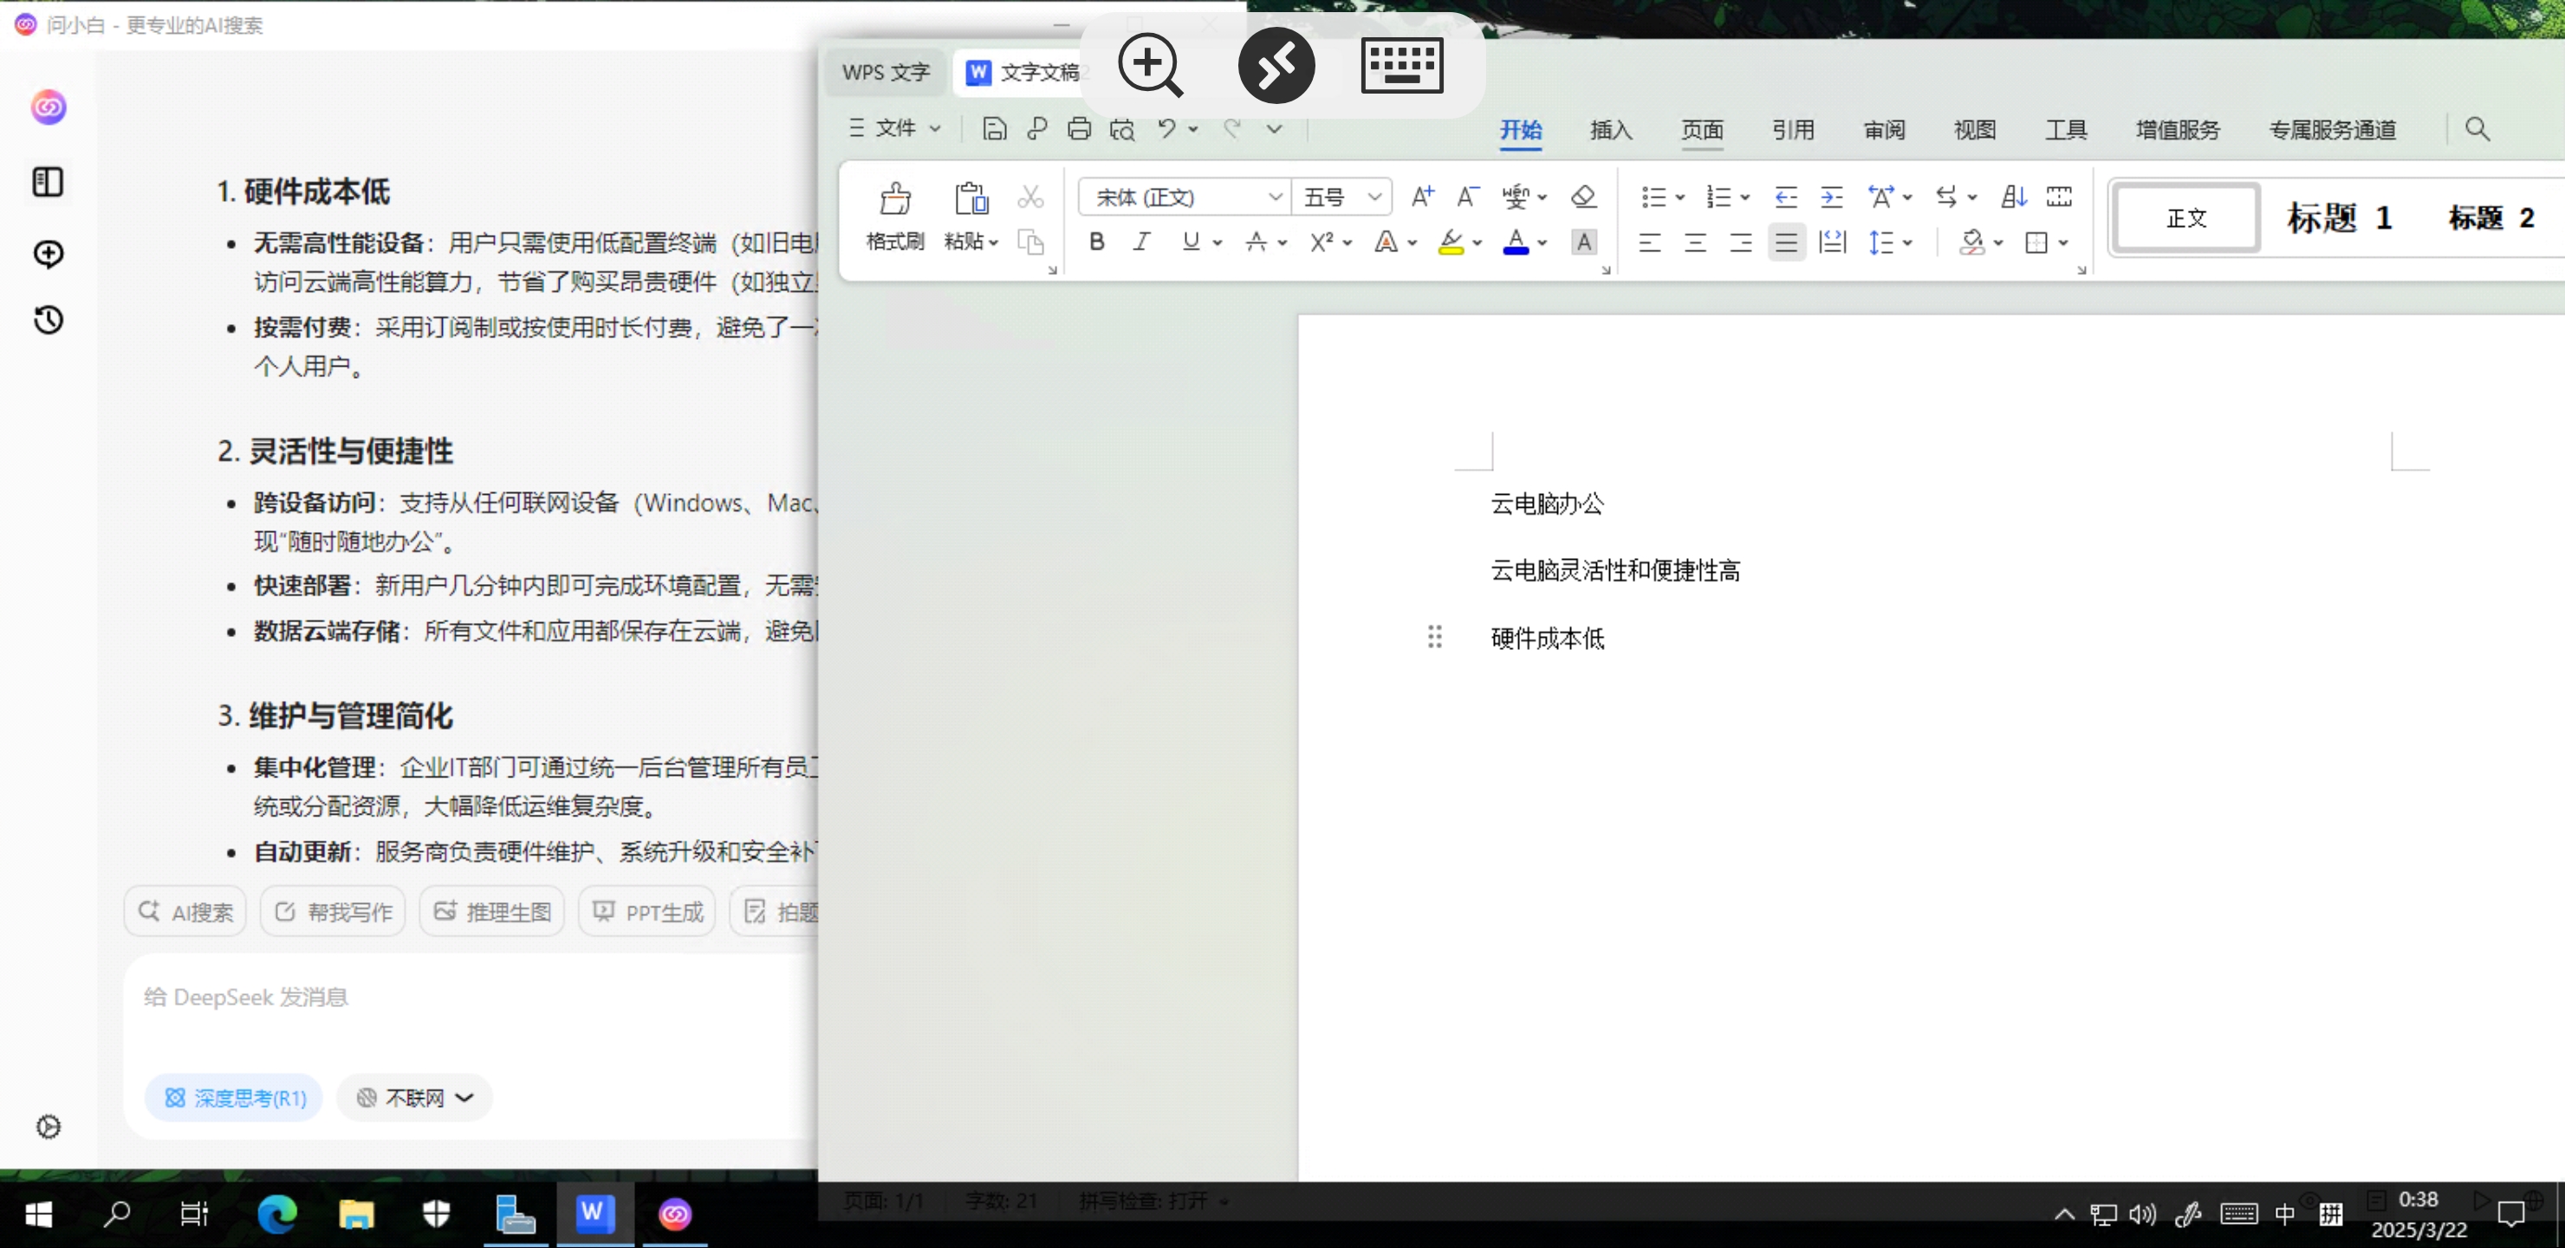This screenshot has width=2565, height=1248.
Task: Select Center paragraph alignment
Action: pyautogui.click(x=1695, y=242)
